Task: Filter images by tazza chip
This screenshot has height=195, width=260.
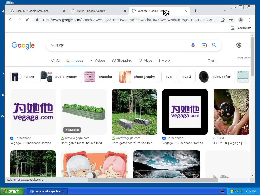Action: (24, 77)
